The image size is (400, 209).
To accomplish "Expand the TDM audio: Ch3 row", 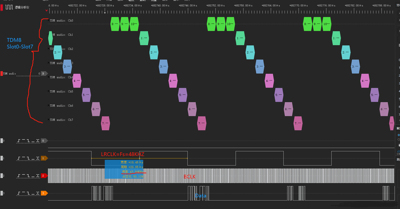I will pyautogui.click(x=49, y=63).
